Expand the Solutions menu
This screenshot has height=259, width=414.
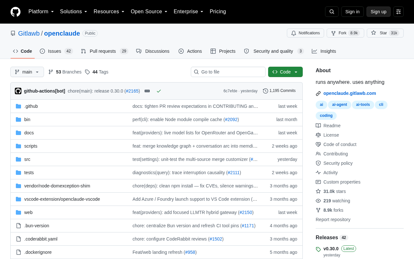click(x=73, y=12)
